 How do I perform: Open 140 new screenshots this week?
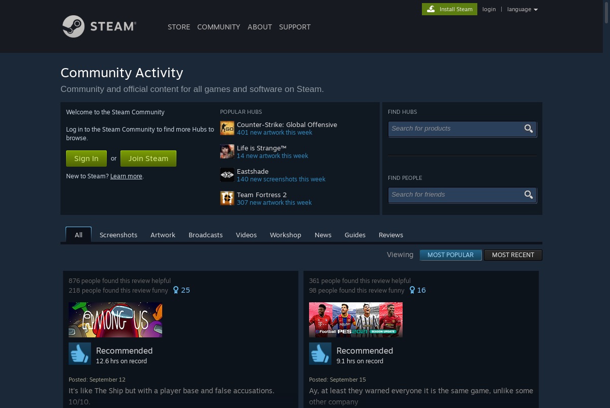(281, 179)
